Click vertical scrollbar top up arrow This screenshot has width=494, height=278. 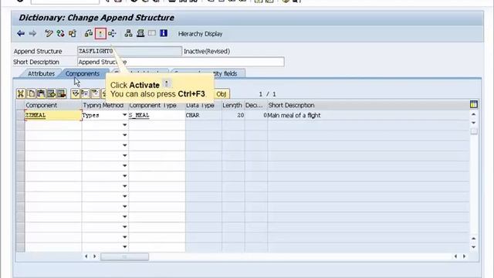point(473,114)
